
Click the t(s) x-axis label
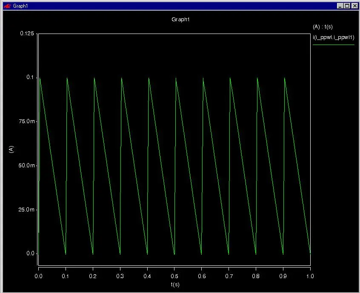point(175,285)
